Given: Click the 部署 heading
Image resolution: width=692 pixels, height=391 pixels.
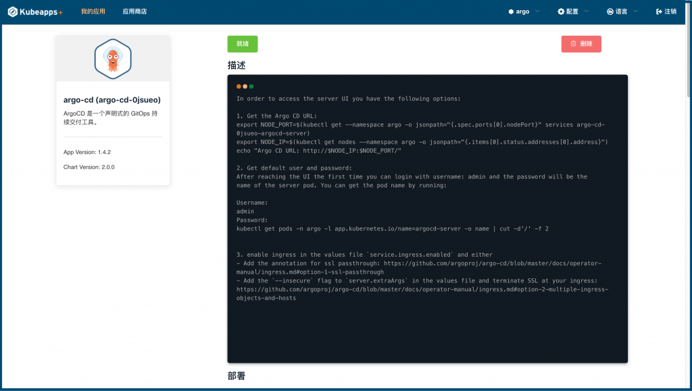Looking at the screenshot, I should 236,376.
